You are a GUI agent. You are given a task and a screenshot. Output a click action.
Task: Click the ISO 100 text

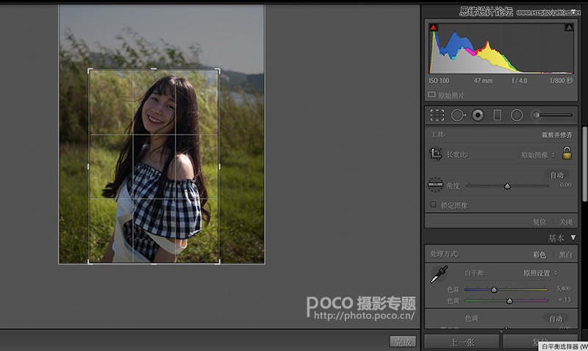pos(439,81)
